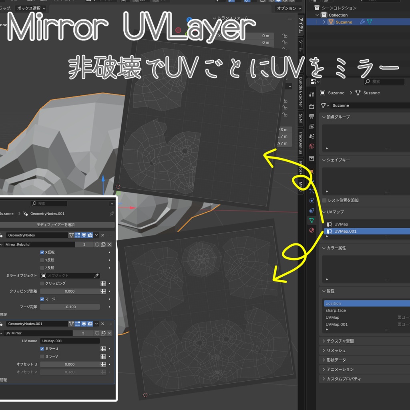Enable the ミラーV checkbox in UV Mirror
The height and width of the screenshot is (410, 410).
[42, 356]
